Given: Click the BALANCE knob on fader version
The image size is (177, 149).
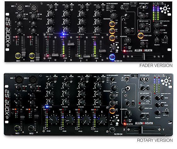Looking at the screenshot, I should point(157,40).
